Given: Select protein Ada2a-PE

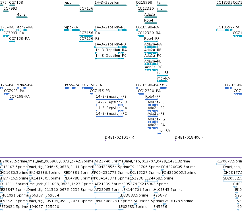Looking at the screenshot, I should point(152,116).
